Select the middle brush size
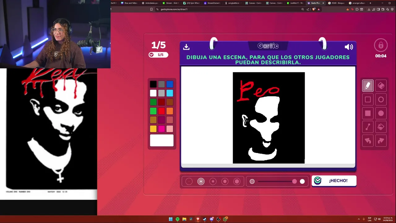396x223 pixels. (x=213, y=181)
